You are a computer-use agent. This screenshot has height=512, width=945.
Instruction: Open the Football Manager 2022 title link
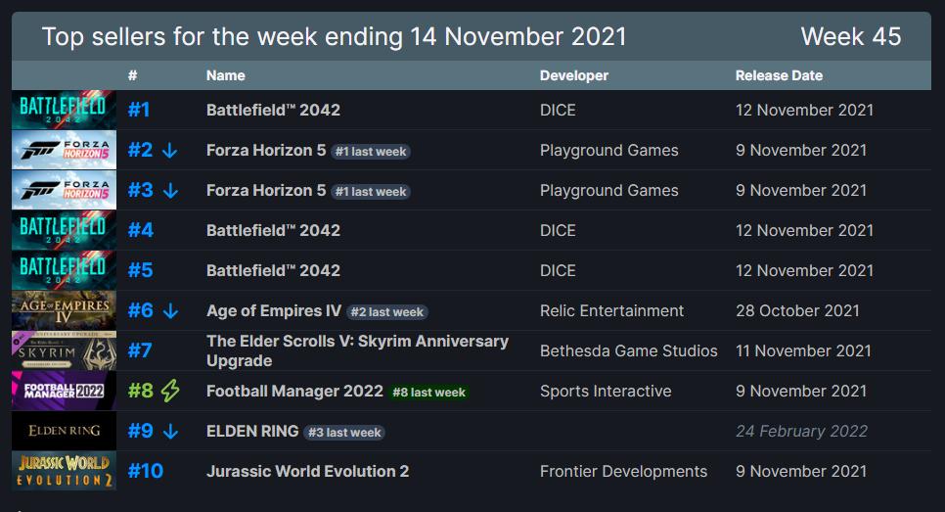click(294, 391)
